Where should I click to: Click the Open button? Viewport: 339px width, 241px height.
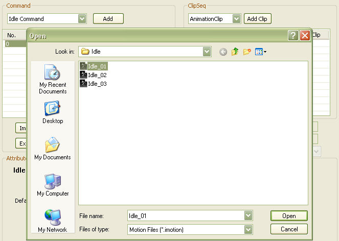289,216
